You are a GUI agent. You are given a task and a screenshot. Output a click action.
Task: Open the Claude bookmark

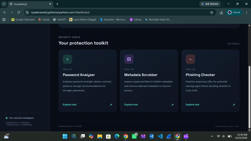coord(44,20)
